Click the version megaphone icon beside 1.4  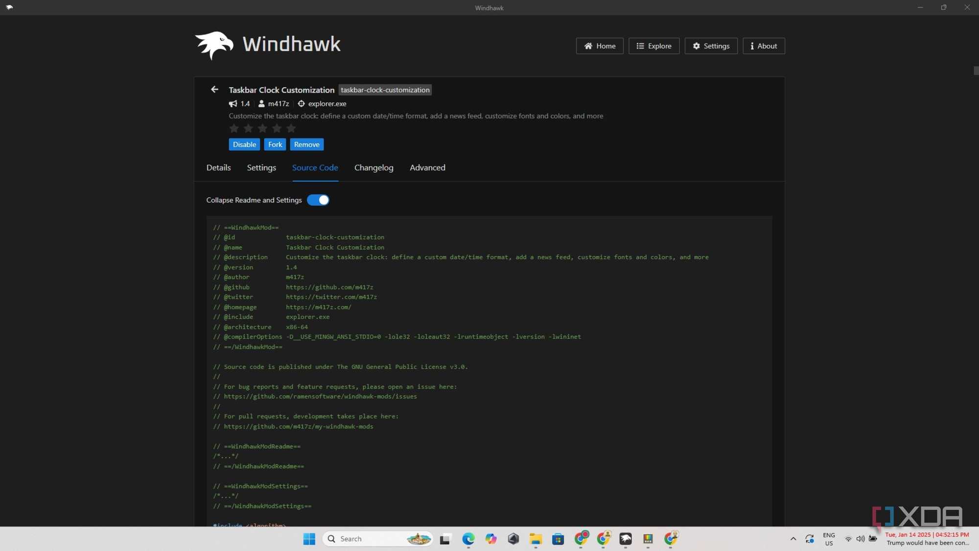[x=233, y=104]
